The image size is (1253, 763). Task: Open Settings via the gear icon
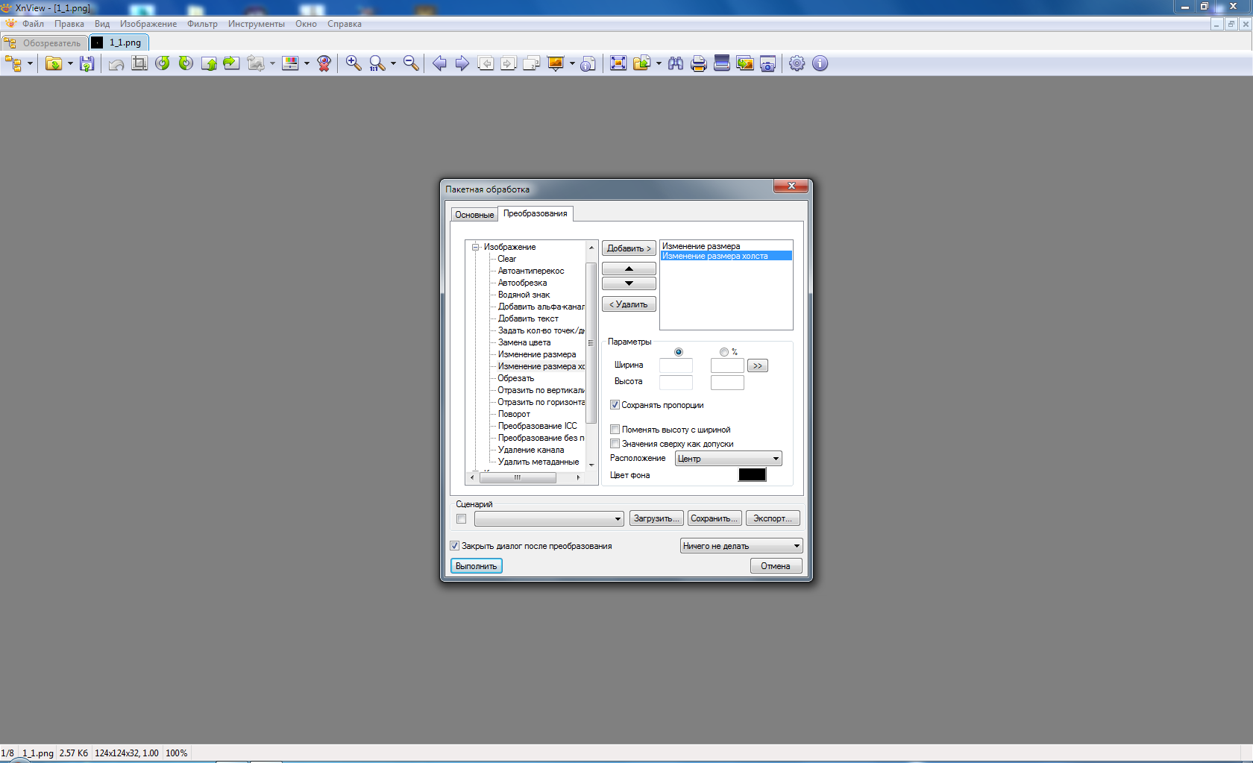(797, 64)
